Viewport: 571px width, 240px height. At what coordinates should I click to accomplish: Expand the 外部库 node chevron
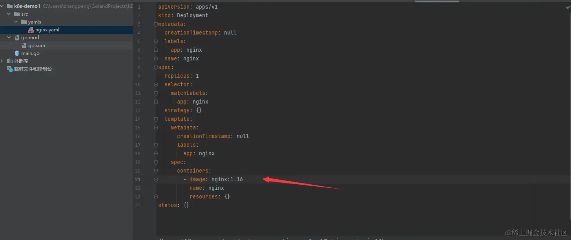tap(2, 61)
